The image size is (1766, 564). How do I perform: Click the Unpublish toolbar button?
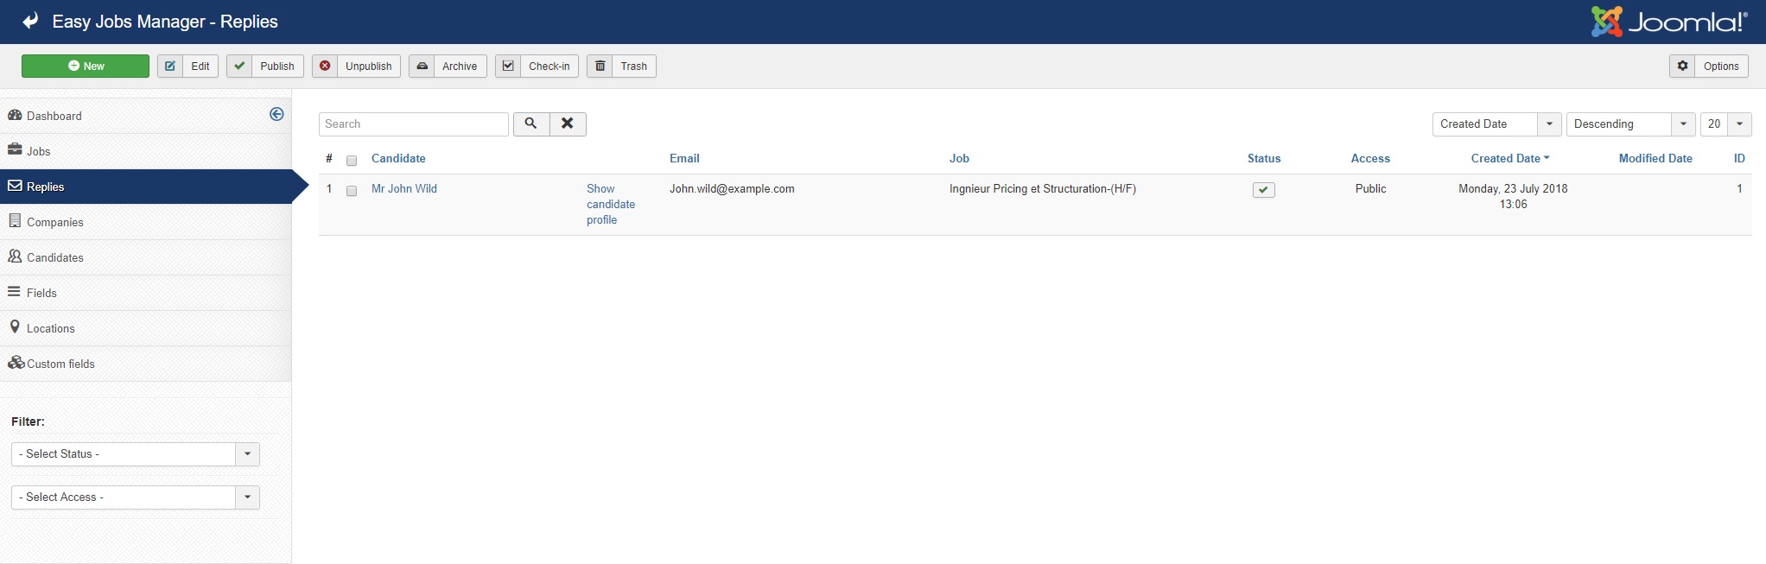click(x=356, y=67)
